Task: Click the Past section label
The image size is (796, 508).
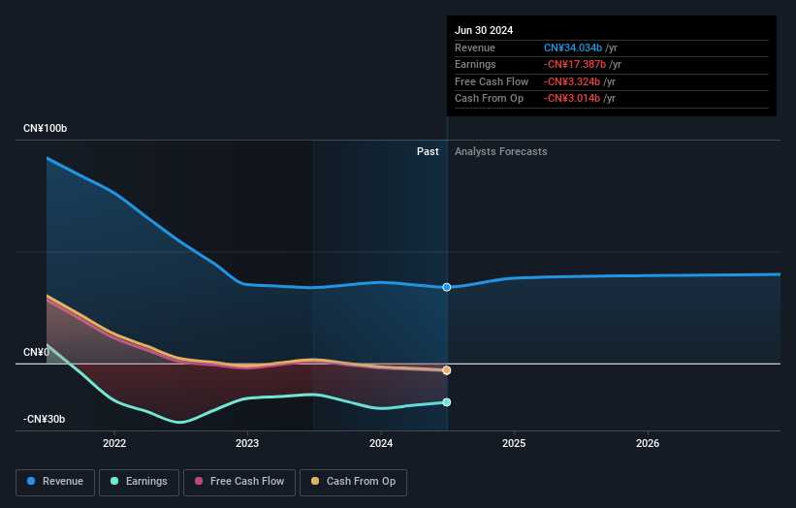Action: pyautogui.click(x=428, y=152)
